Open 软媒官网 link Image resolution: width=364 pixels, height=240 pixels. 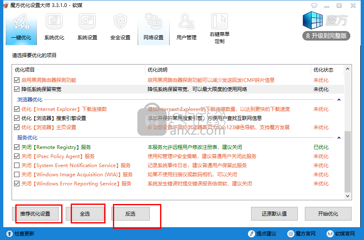[341, 234]
